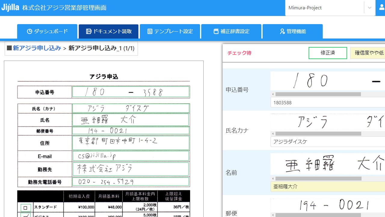
Task: Select the 氏名 handwriting box 亜細羅 大介
Action: click(x=131, y=120)
